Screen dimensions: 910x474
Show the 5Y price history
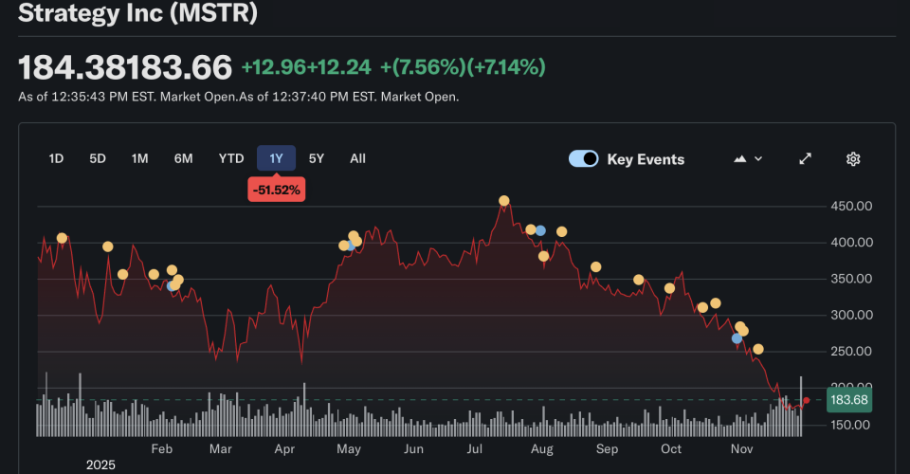click(x=317, y=158)
